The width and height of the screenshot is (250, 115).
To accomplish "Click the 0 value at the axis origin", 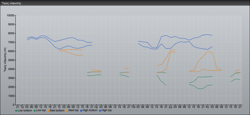I will 14,105.
